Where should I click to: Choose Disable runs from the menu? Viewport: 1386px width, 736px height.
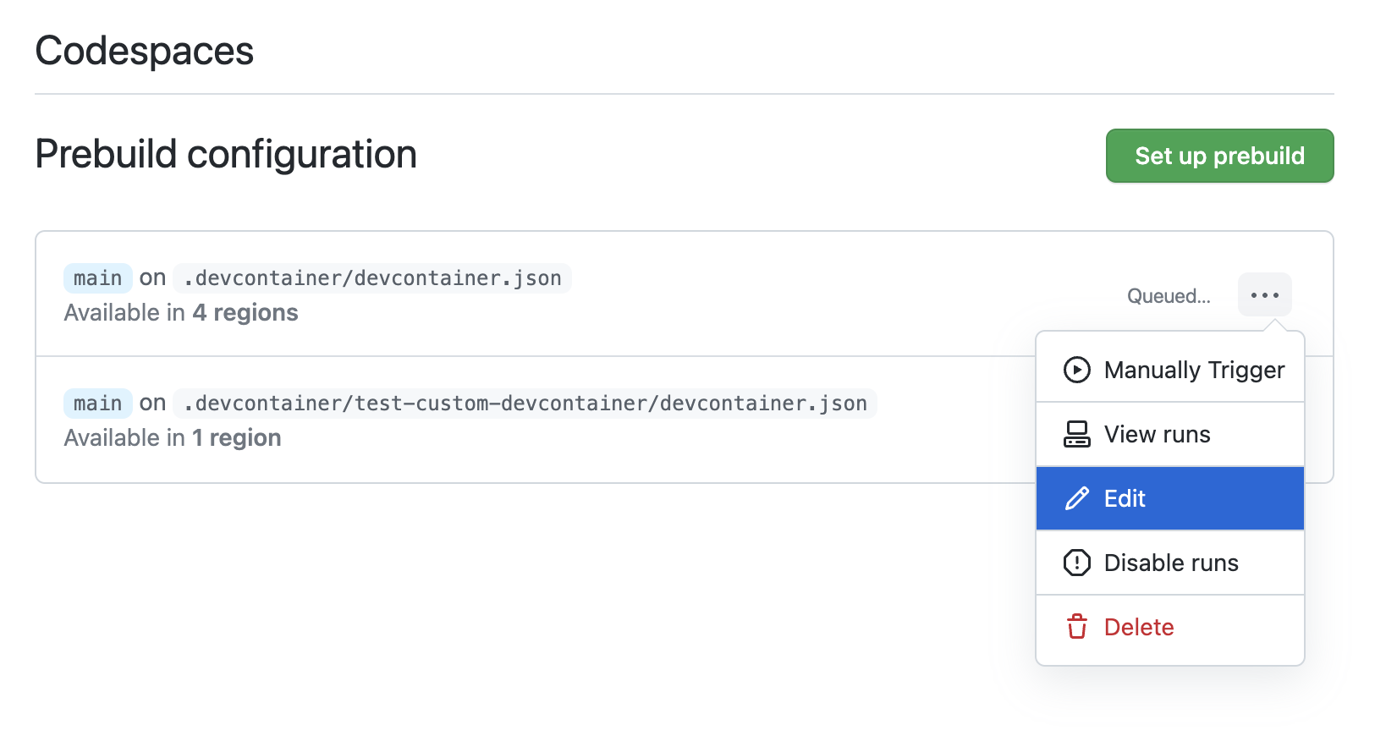pos(1171,563)
